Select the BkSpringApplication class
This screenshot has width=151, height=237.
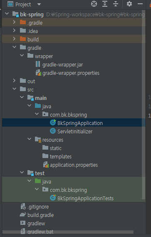pos(80,123)
